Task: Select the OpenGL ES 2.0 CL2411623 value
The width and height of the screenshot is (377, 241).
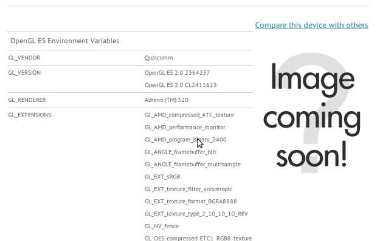Action: pos(181,85)
